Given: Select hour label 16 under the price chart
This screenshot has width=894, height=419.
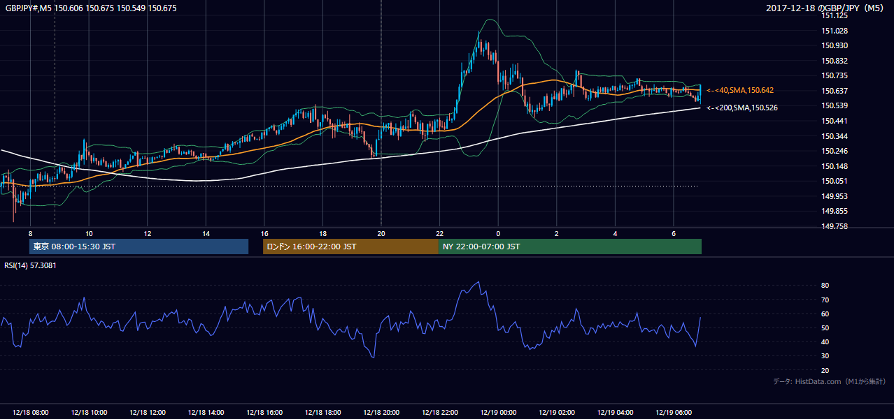Looking at the screenshot, I should [x=264, y=233].
